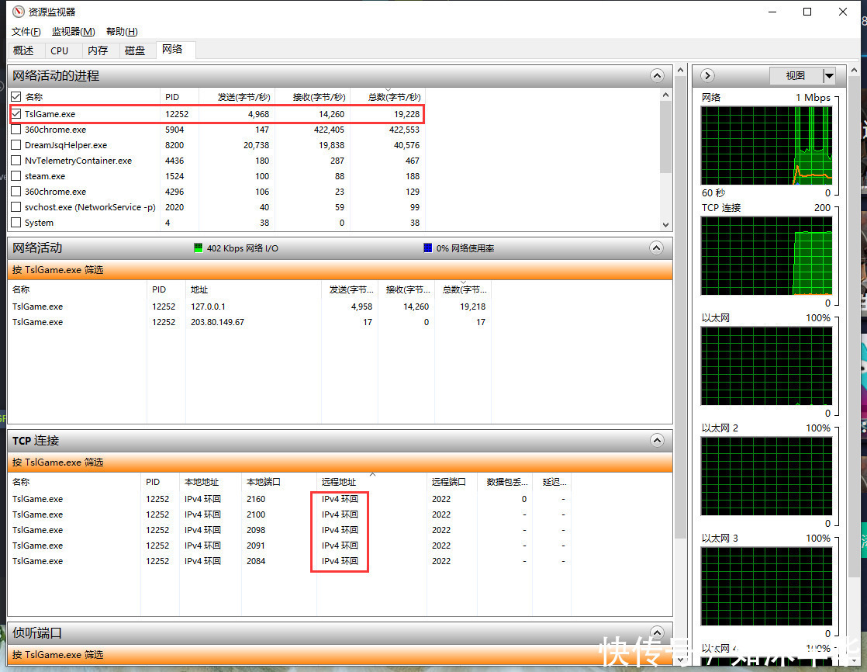
Task: Click scroll-down arrow of process list scrollbar
Action: [x=665, y=224]
